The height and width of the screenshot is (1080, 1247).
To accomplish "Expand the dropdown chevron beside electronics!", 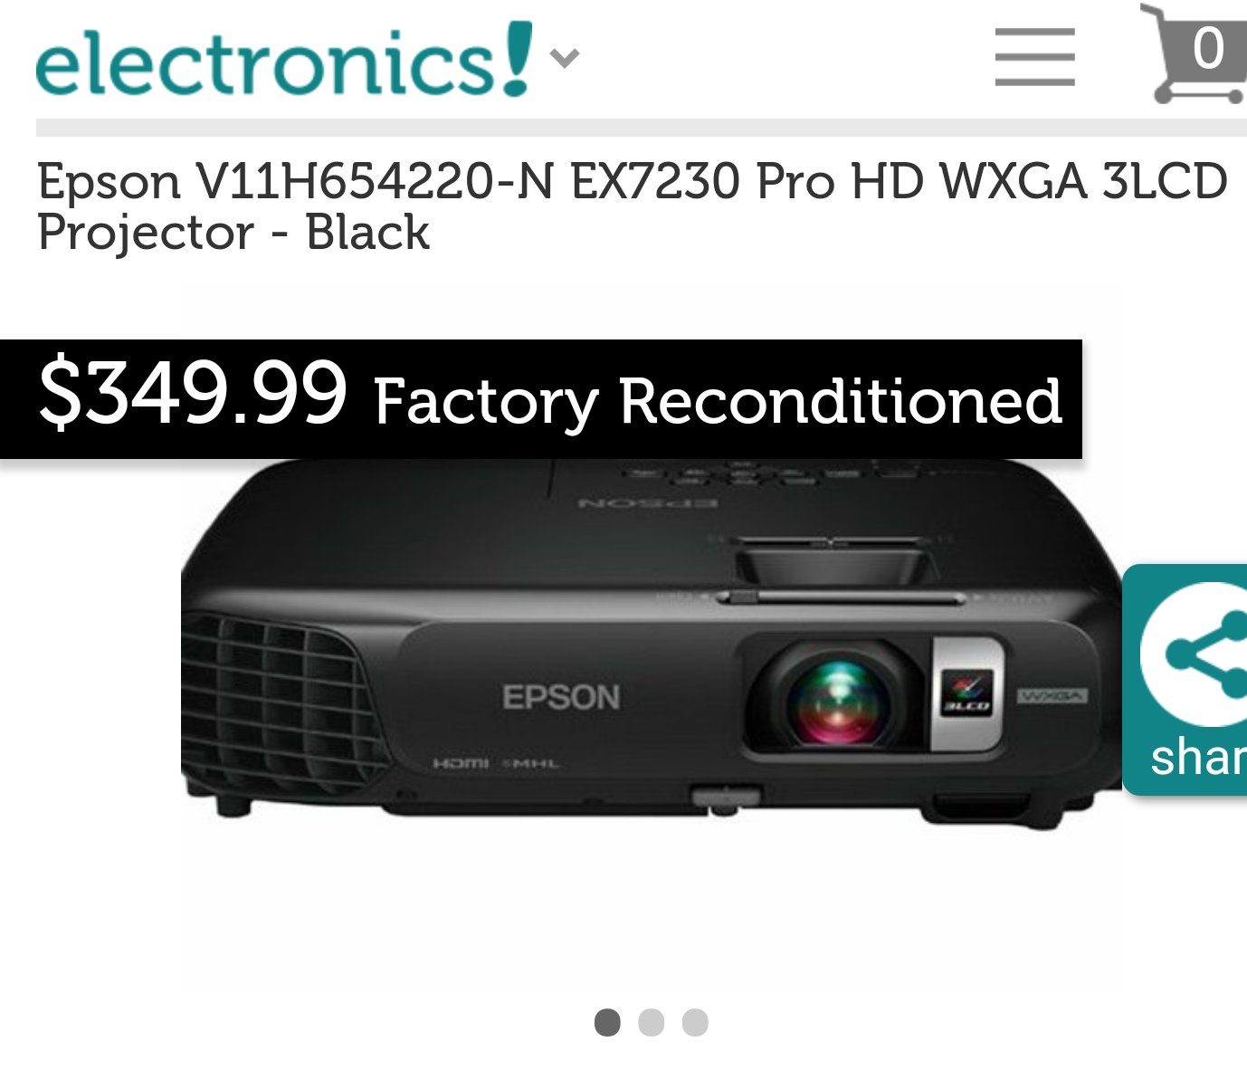I will [565, 59].
